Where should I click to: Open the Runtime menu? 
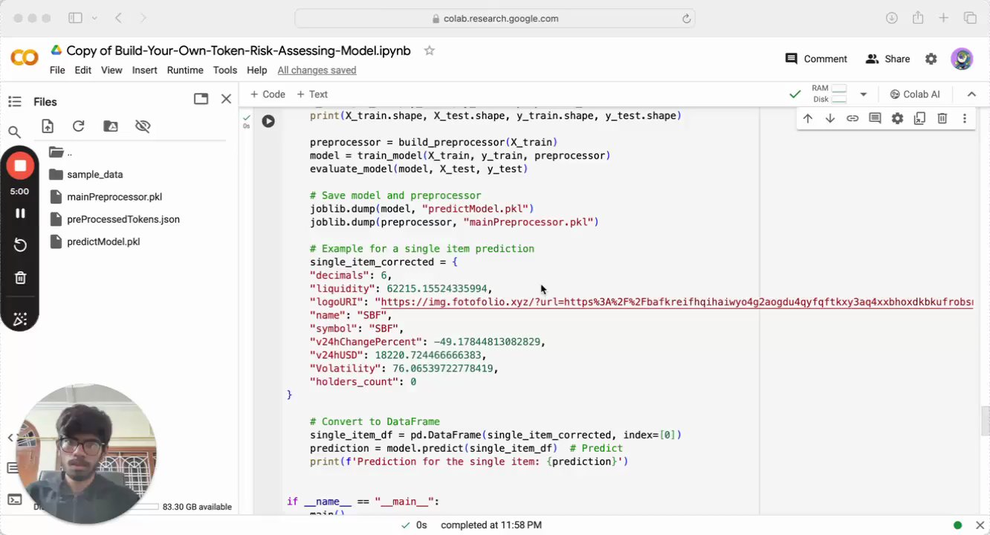pyautogui.click(x=185, y=70)
